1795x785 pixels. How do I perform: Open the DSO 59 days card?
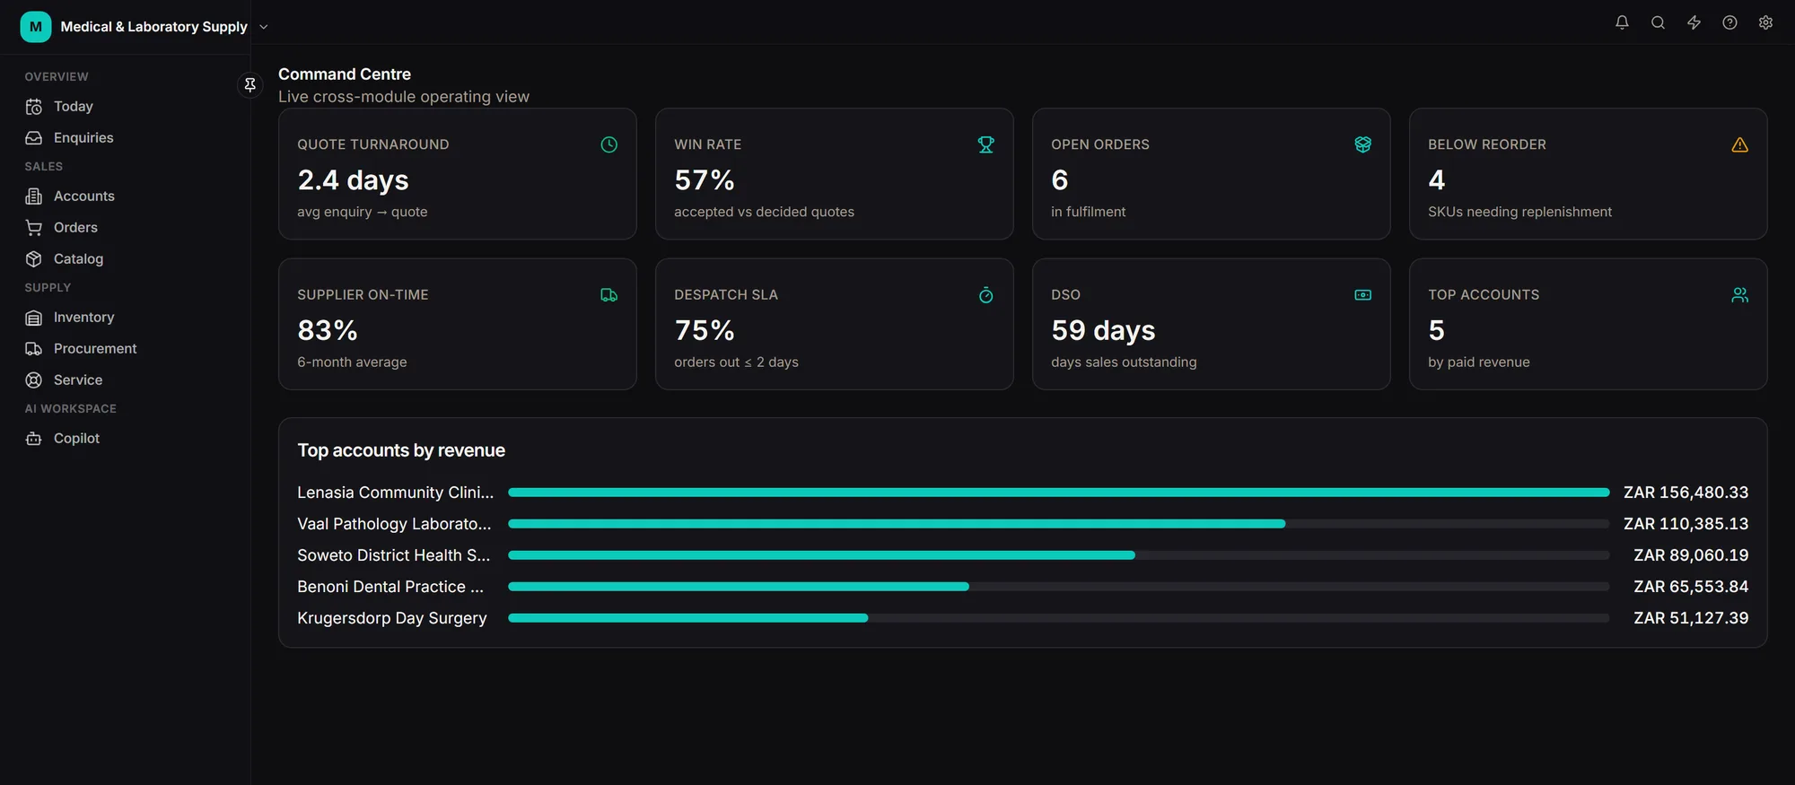pos(1212,325)
